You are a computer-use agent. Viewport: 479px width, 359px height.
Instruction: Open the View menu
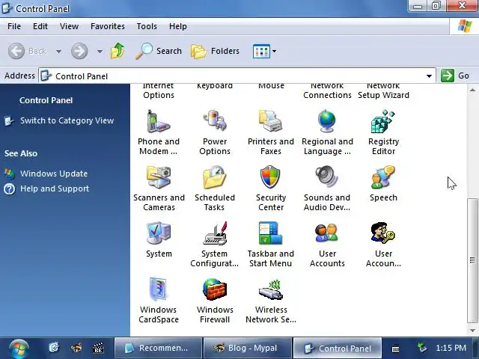point(69,26)
